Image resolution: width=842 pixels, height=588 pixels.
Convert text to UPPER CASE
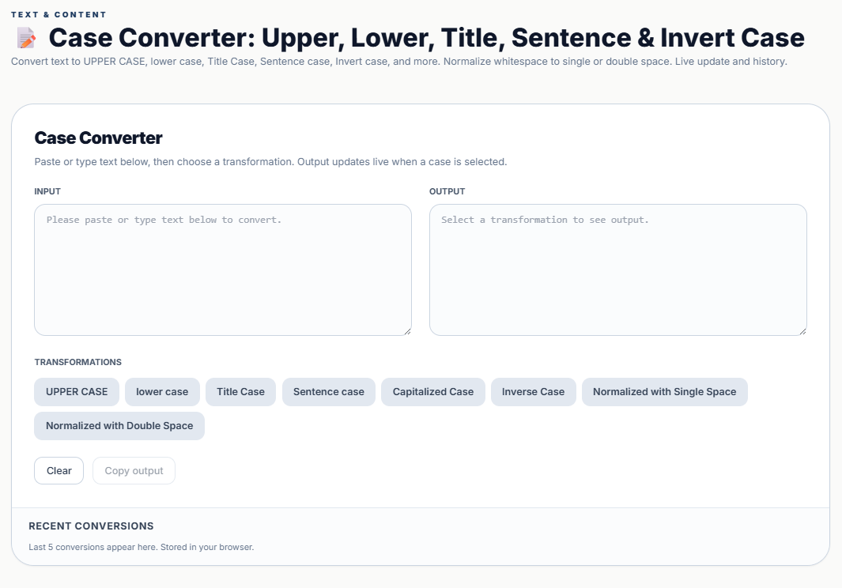tap(77, 392)
